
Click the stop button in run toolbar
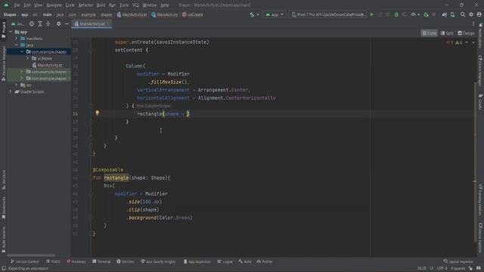tap(433, 14)
